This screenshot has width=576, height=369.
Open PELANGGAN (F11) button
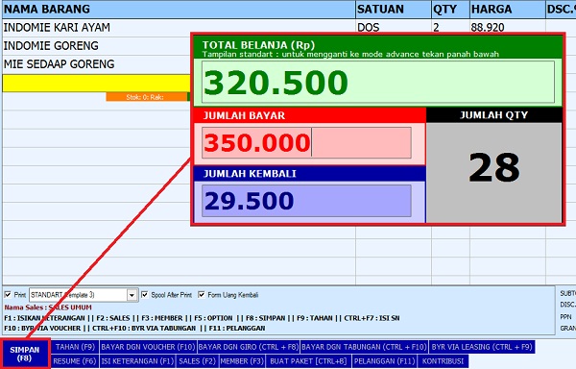pyautogui.click(x=385, y=361)
